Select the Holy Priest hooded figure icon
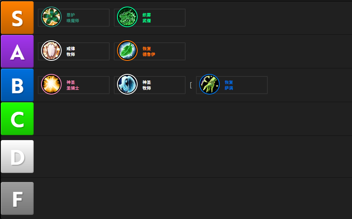Screen dimensions: 352x219 [x=127, y=84]
